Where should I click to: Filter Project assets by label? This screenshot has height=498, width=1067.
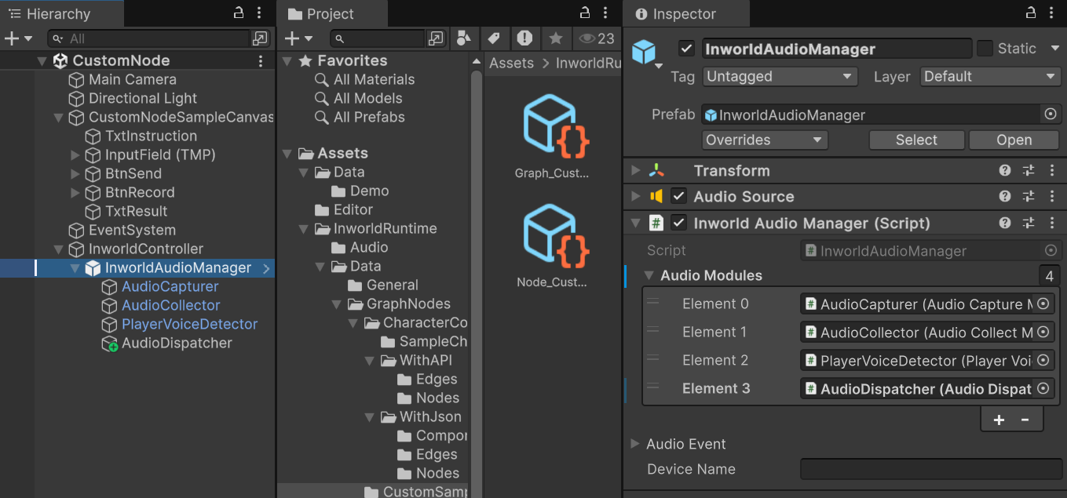[x=494, y=38]
